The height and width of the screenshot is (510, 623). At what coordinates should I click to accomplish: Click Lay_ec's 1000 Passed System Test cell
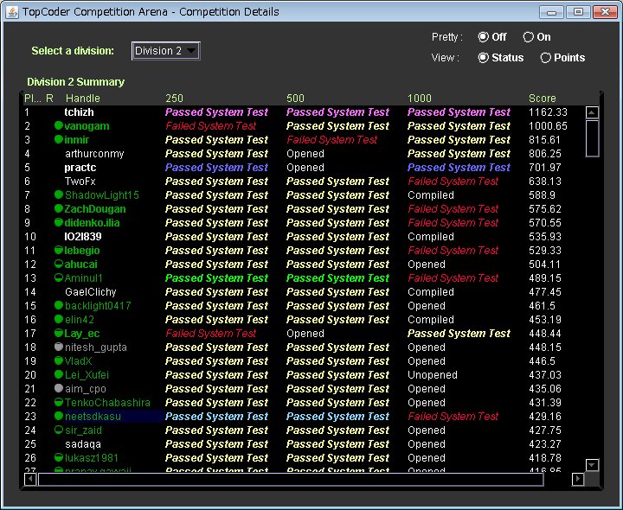point(459,334)
